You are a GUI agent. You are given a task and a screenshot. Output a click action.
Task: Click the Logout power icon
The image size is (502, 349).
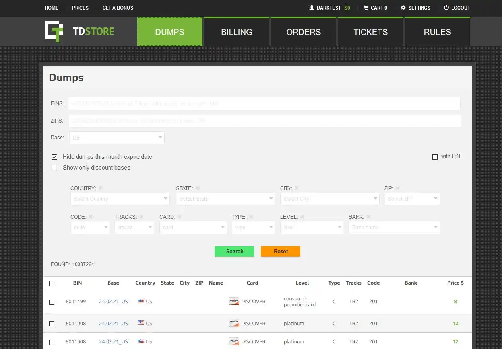coord(446,8)
